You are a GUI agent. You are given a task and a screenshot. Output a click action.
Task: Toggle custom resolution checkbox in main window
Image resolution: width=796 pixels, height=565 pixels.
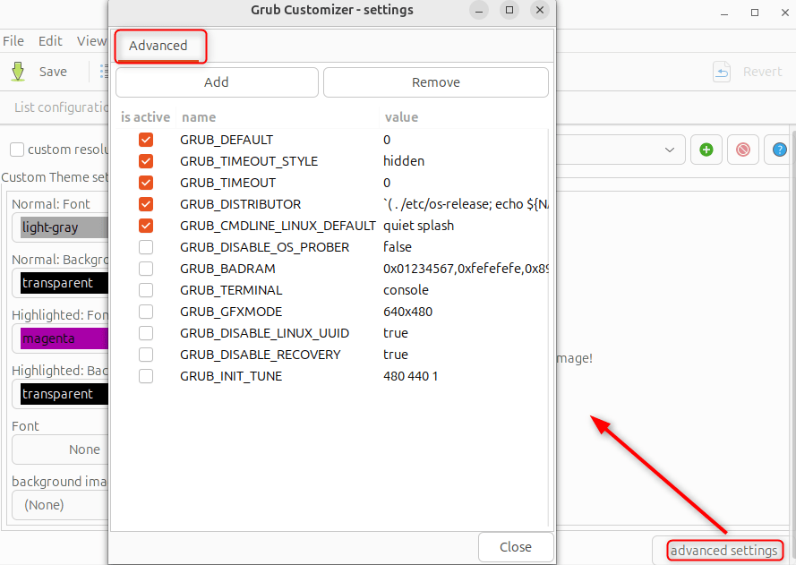point(17,150)
